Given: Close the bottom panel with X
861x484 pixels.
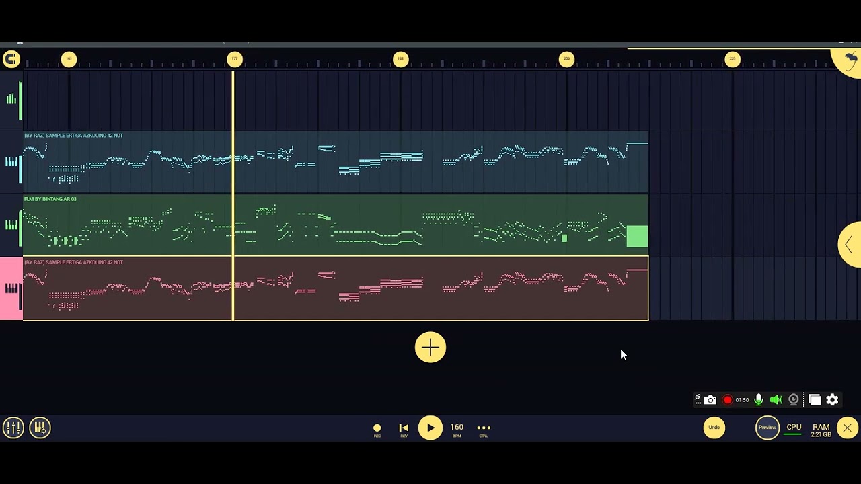Looking at the screenshot, I should pyautogui.click(x=848, y=428).
